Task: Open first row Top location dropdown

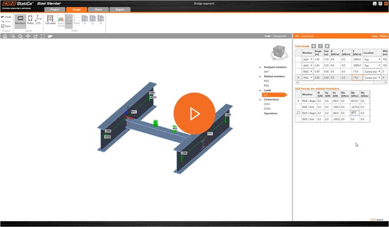Action: tap(372, 59)
